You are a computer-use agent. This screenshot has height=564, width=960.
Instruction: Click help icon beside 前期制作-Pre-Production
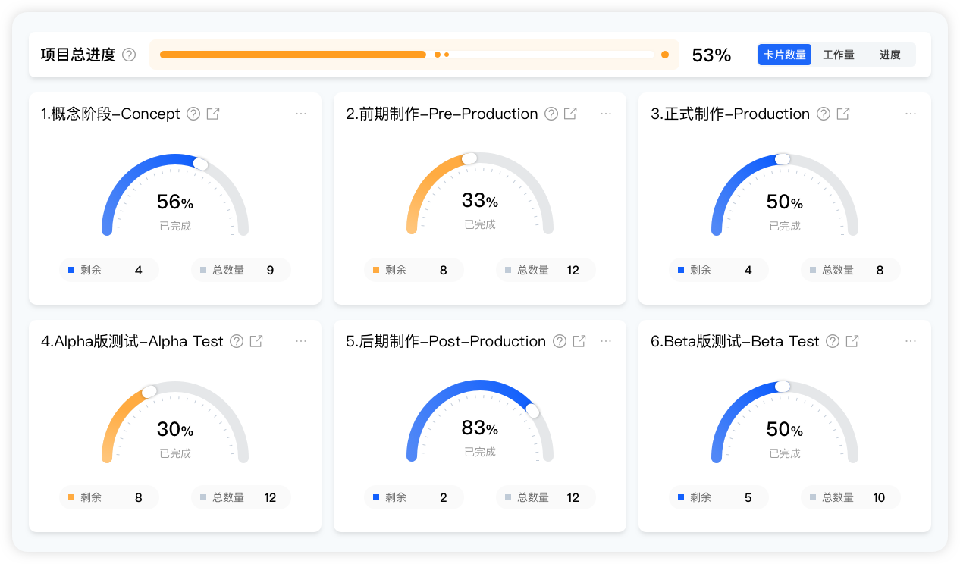click(x=551, y=114)
